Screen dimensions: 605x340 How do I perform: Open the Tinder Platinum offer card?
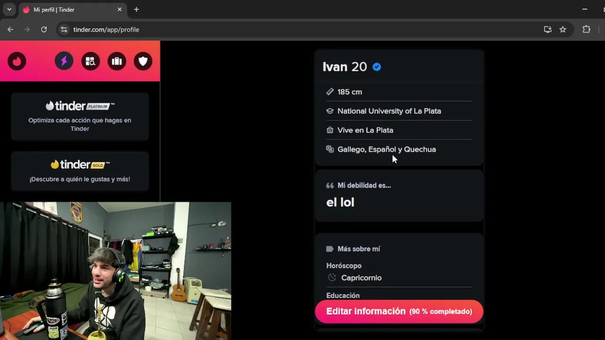80,117
